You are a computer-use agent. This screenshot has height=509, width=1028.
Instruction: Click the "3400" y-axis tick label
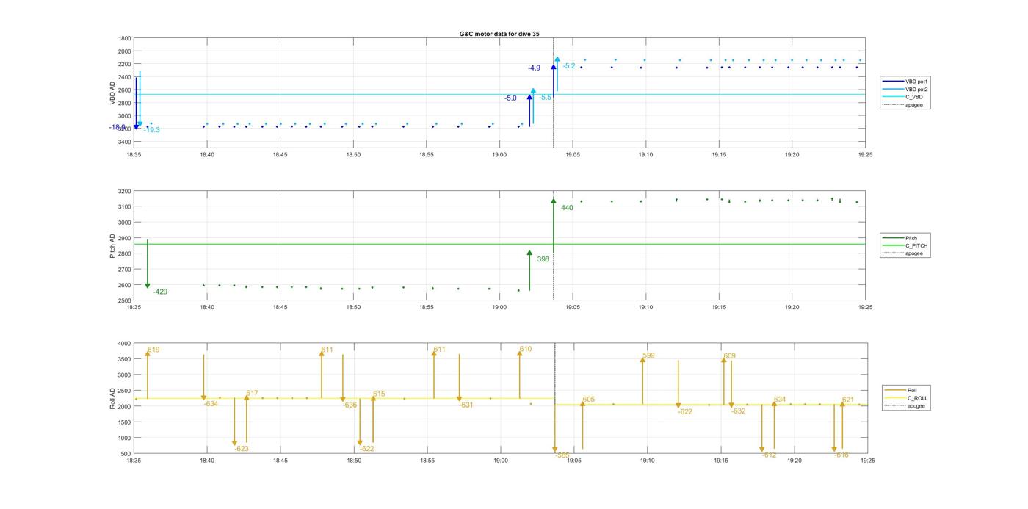coord(125,142)
